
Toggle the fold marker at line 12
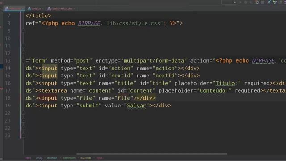[24, 53]
